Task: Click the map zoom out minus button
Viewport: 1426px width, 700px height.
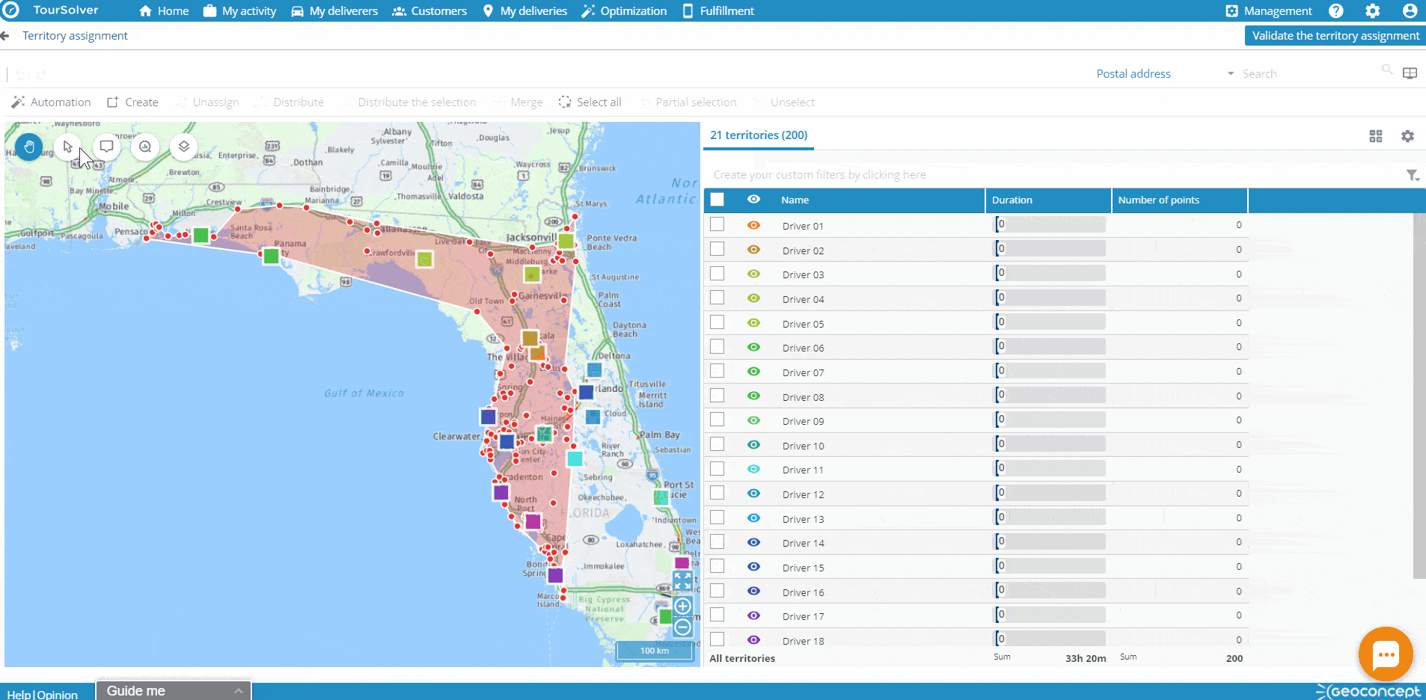Action: (x=682, y=627)
